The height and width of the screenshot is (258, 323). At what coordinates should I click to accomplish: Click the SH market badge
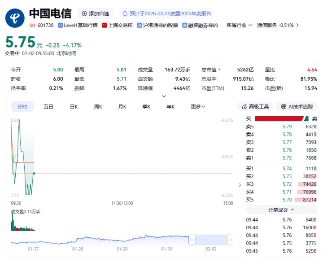click(x=32, y=25)
